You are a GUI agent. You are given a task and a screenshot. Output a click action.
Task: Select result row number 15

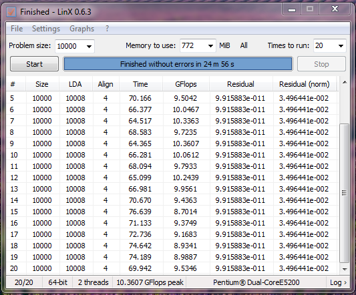click(x=172, y=212)
